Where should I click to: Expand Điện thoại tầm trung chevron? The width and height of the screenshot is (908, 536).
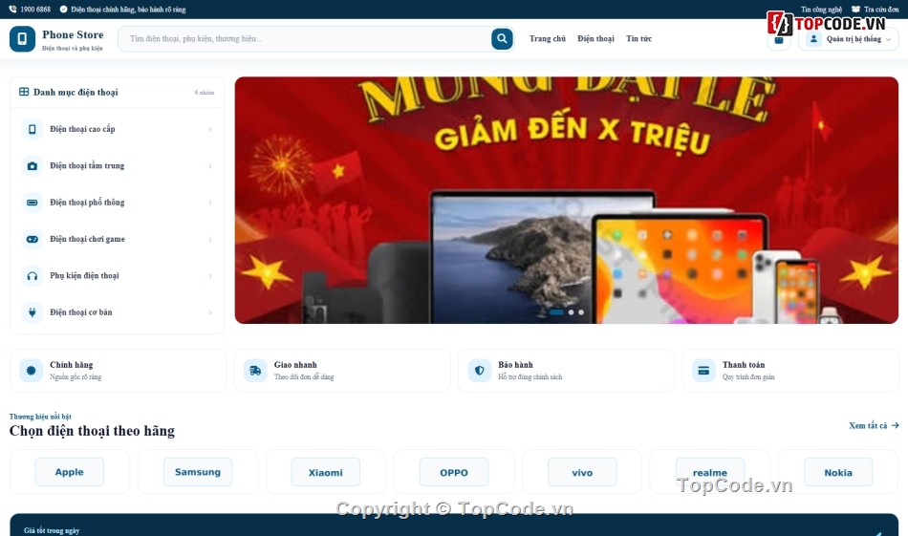pos(210,166)
